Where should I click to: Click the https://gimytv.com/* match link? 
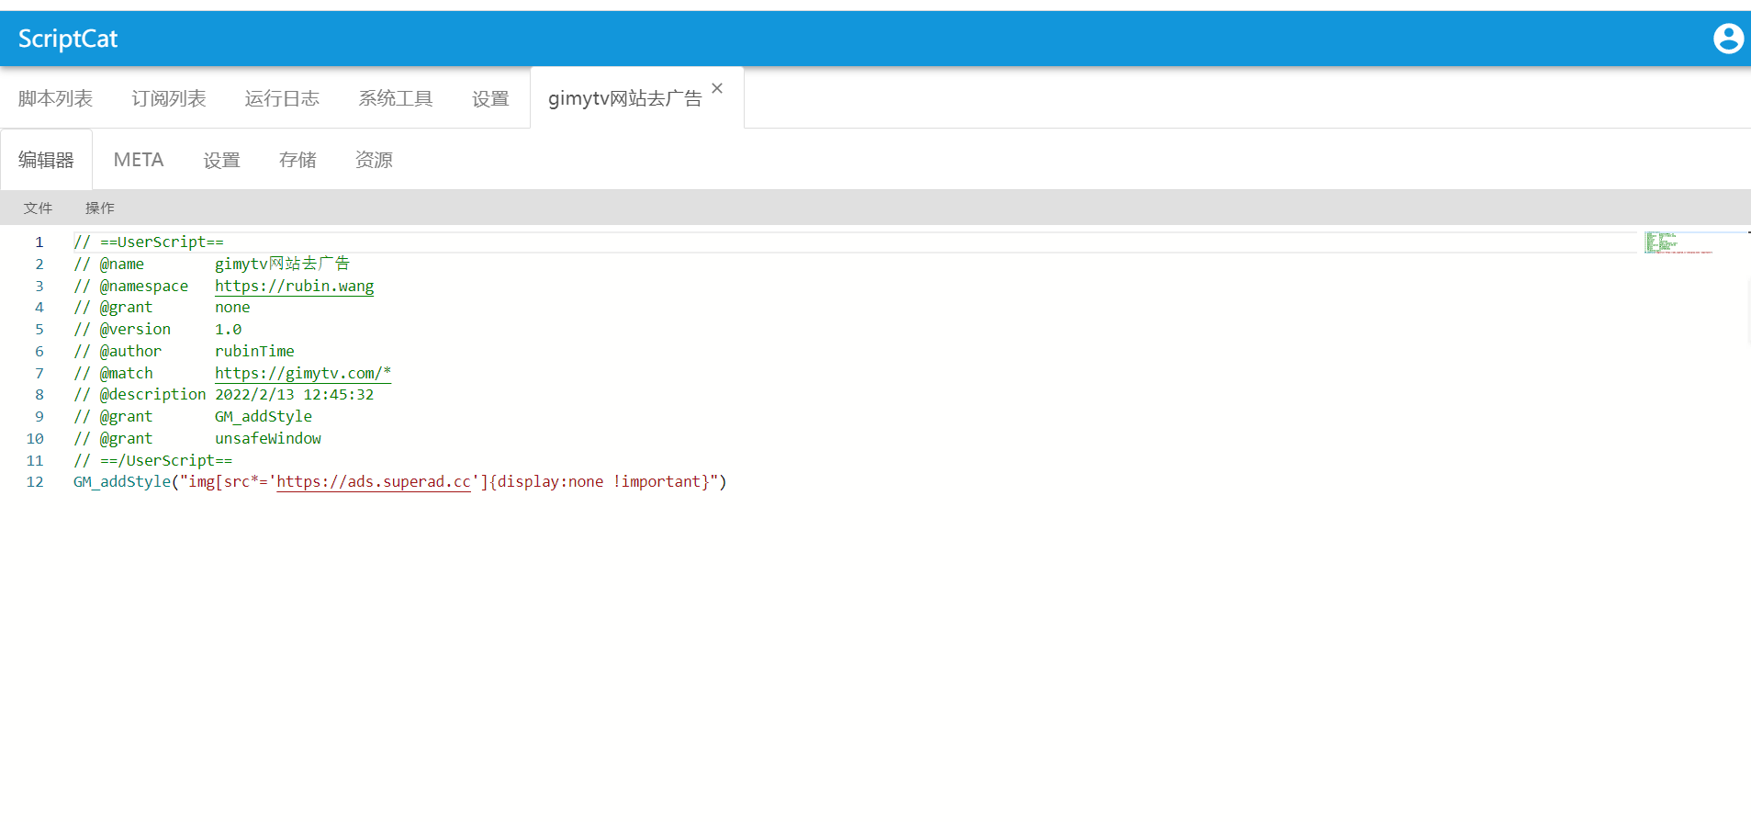click(303, 373)
